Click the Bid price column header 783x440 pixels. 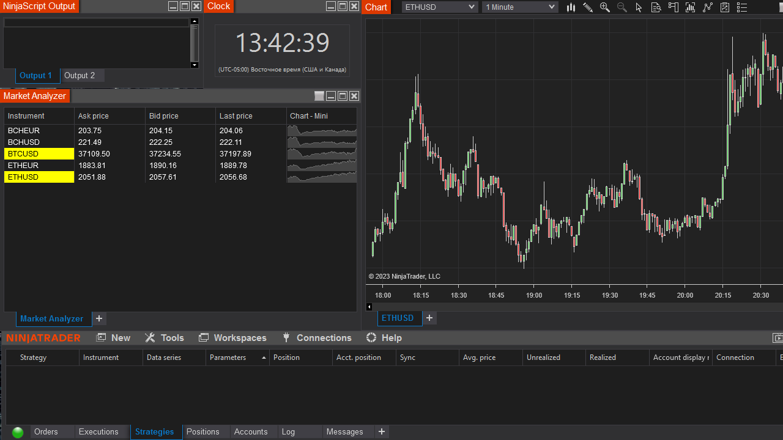pyautogui.click(x=180, y=116)
